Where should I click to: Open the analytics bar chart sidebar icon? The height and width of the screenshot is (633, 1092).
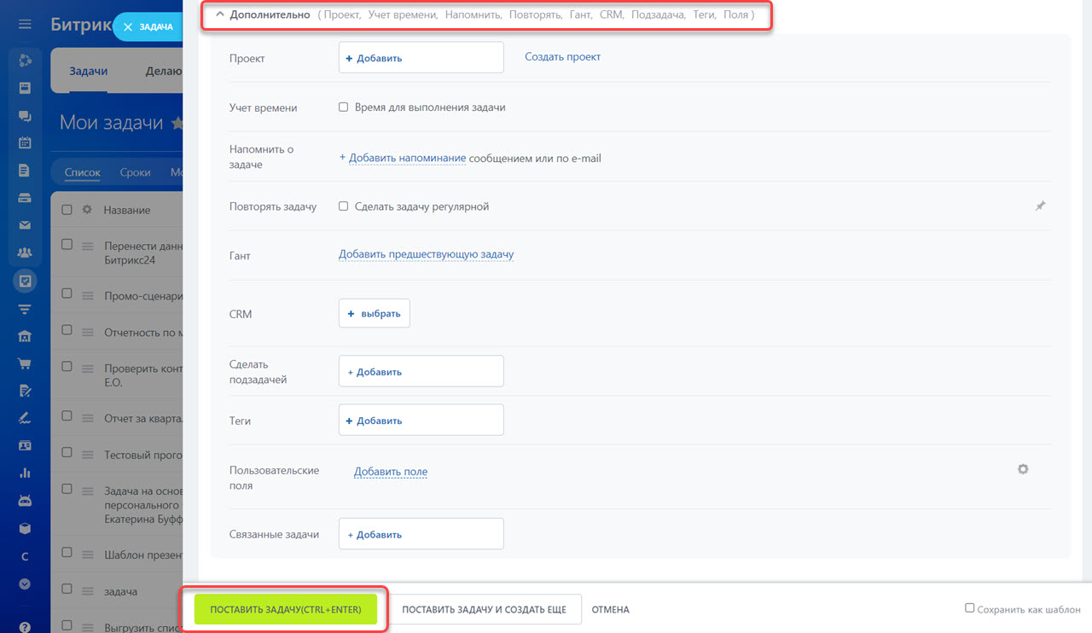(25, 473)
